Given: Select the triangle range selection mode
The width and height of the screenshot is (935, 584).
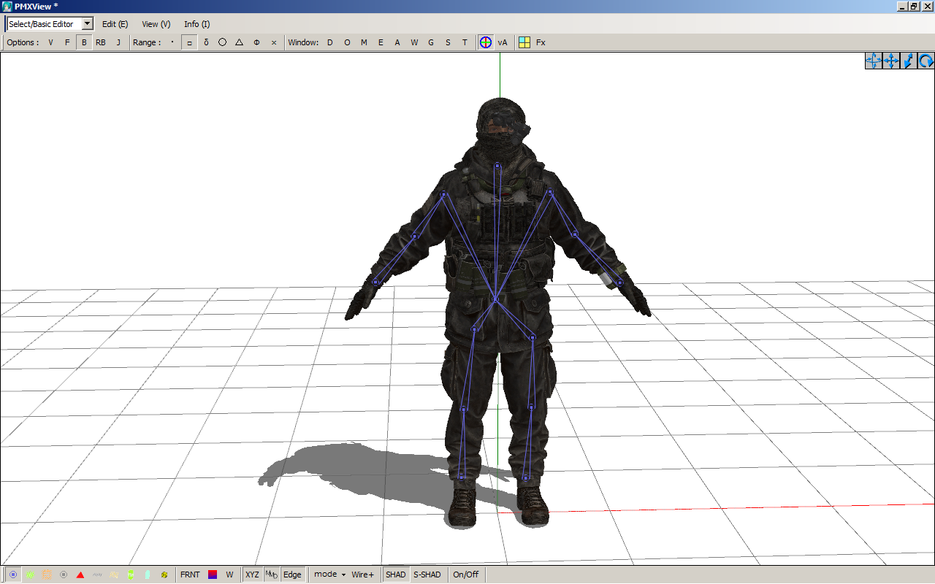Looking at the screenshot, I should (240, 42).
